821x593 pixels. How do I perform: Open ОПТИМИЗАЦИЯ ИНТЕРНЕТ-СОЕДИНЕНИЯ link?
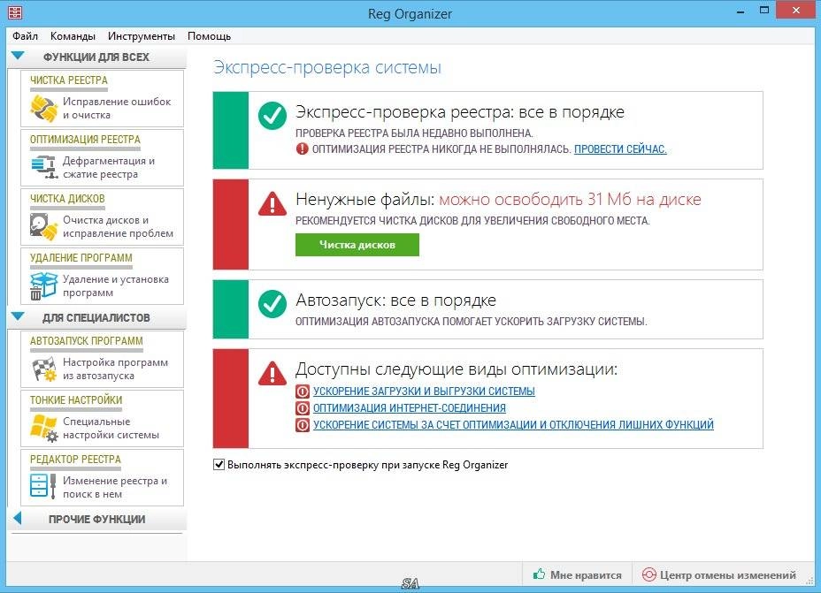[410, 408]
